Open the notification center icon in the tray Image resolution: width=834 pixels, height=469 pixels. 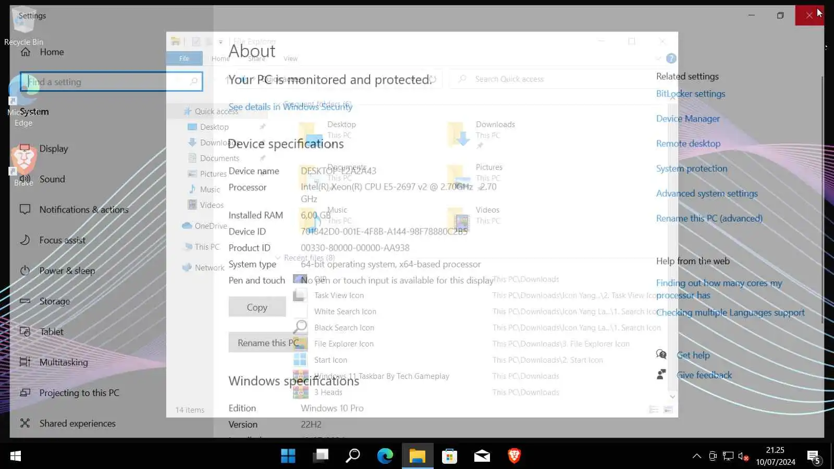pos(814,457)
